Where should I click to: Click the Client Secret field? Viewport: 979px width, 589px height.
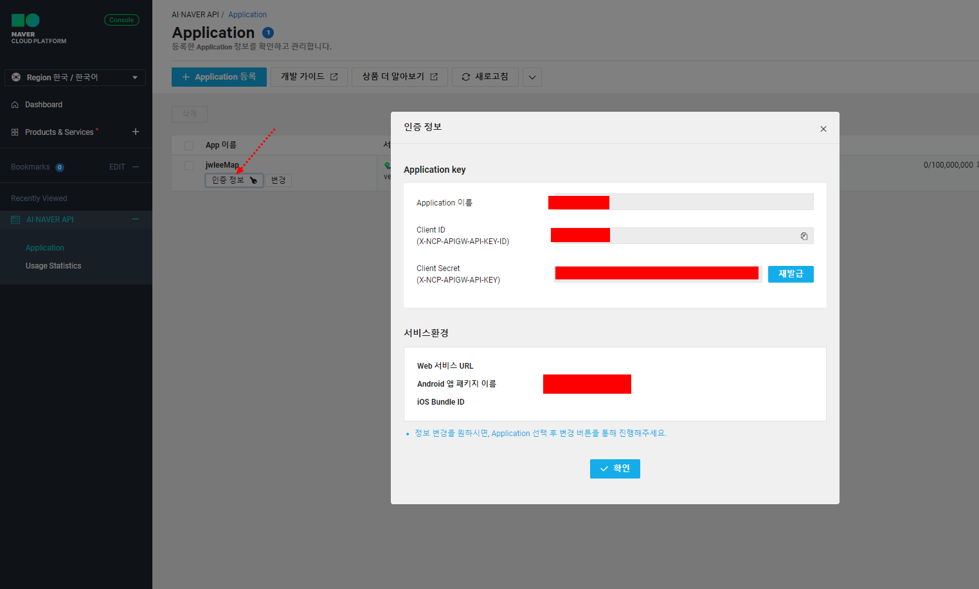[x=658, y=274]
